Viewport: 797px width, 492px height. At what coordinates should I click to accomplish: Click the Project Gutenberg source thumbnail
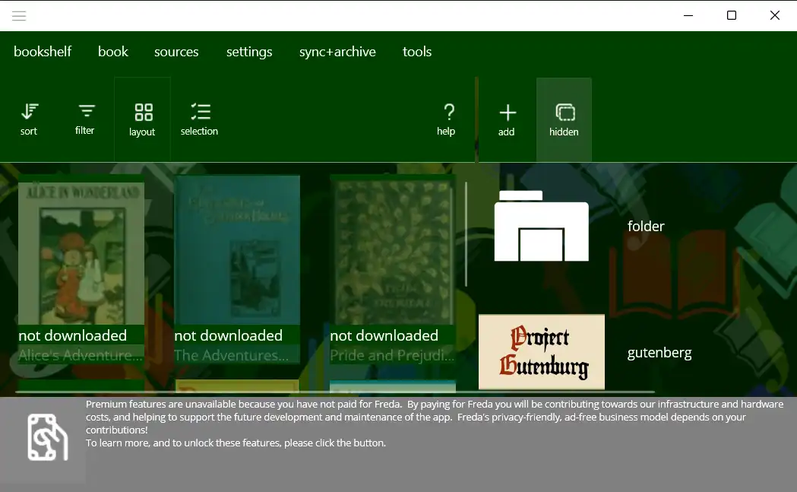541,351
